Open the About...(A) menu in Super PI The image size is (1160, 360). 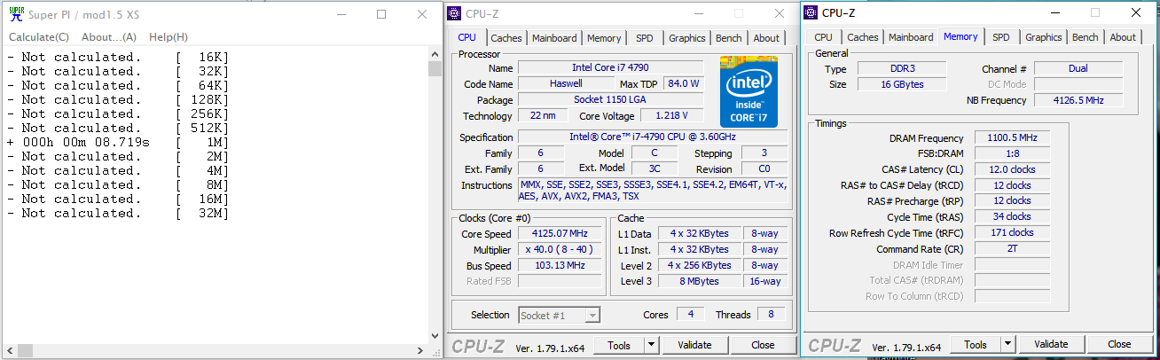(x=109, y=37)
